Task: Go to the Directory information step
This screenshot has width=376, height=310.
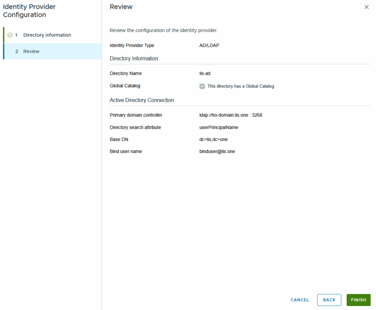Action: [47, 35]
